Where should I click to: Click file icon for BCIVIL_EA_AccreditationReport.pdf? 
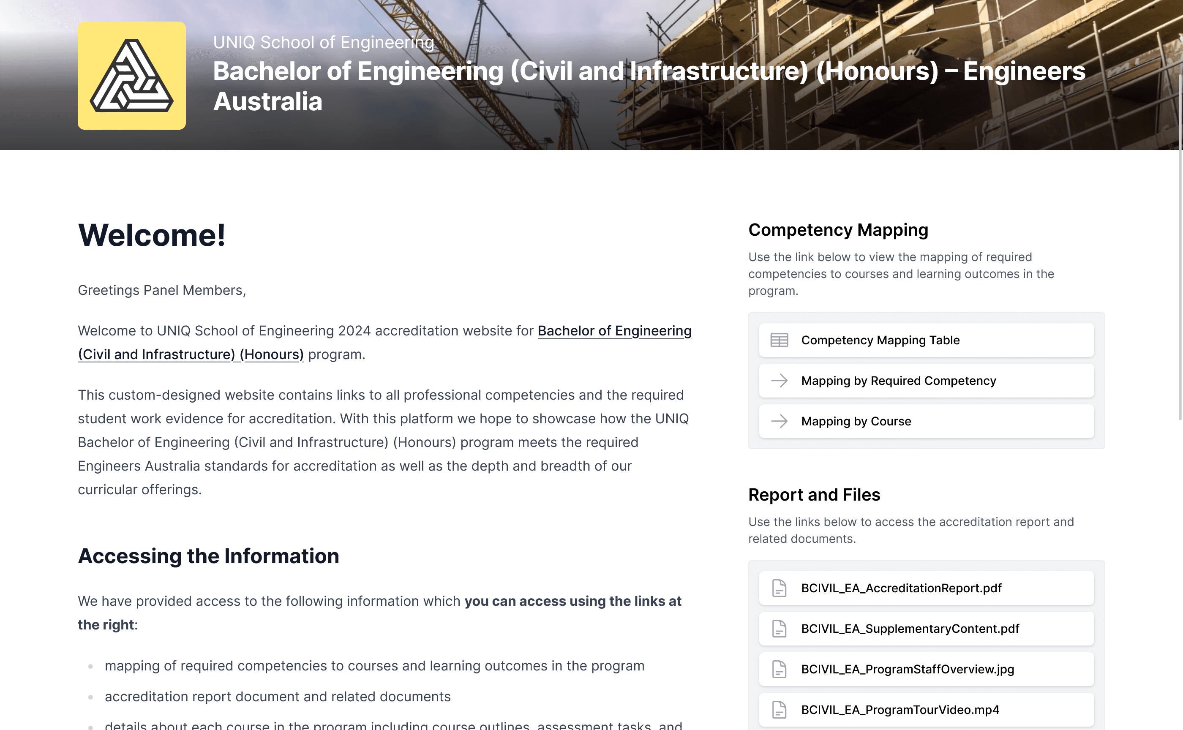779,588
